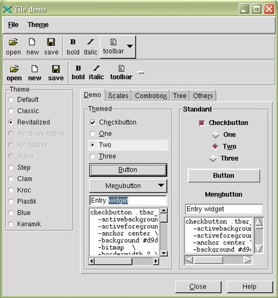Screen dimensions: 278x298
Task: Click the save floppy icon in the upper toolbar
Action: (x=51, y=42)
